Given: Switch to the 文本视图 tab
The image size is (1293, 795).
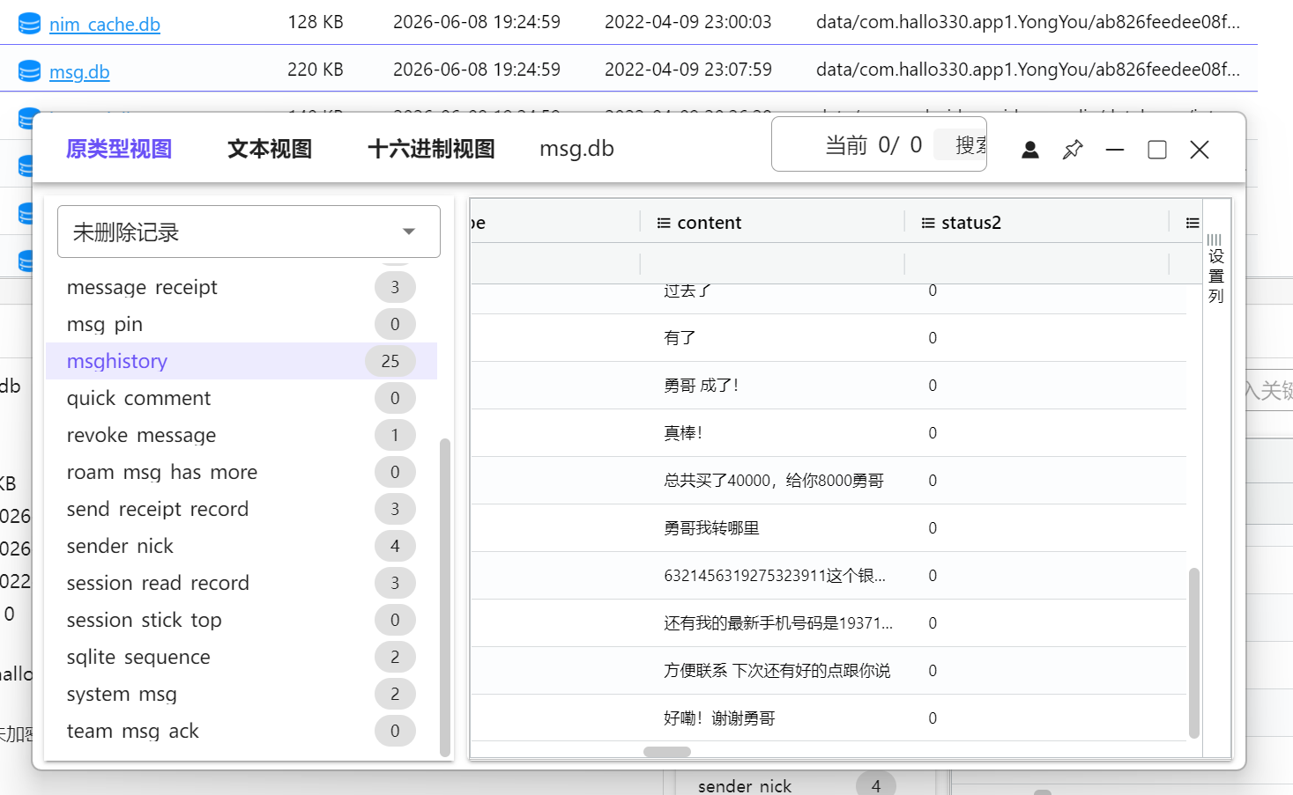Looking at the screenshot, I should pos(270,149).
